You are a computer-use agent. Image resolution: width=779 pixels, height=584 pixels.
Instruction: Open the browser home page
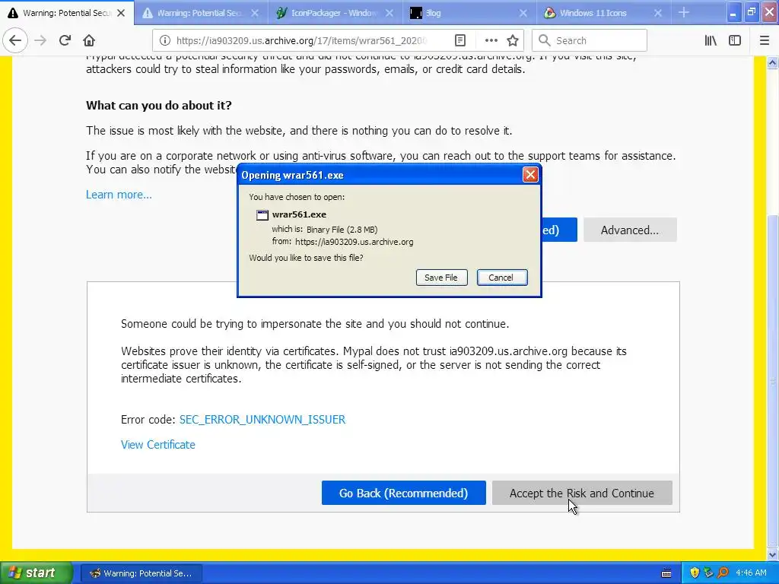tap(89, 40)
